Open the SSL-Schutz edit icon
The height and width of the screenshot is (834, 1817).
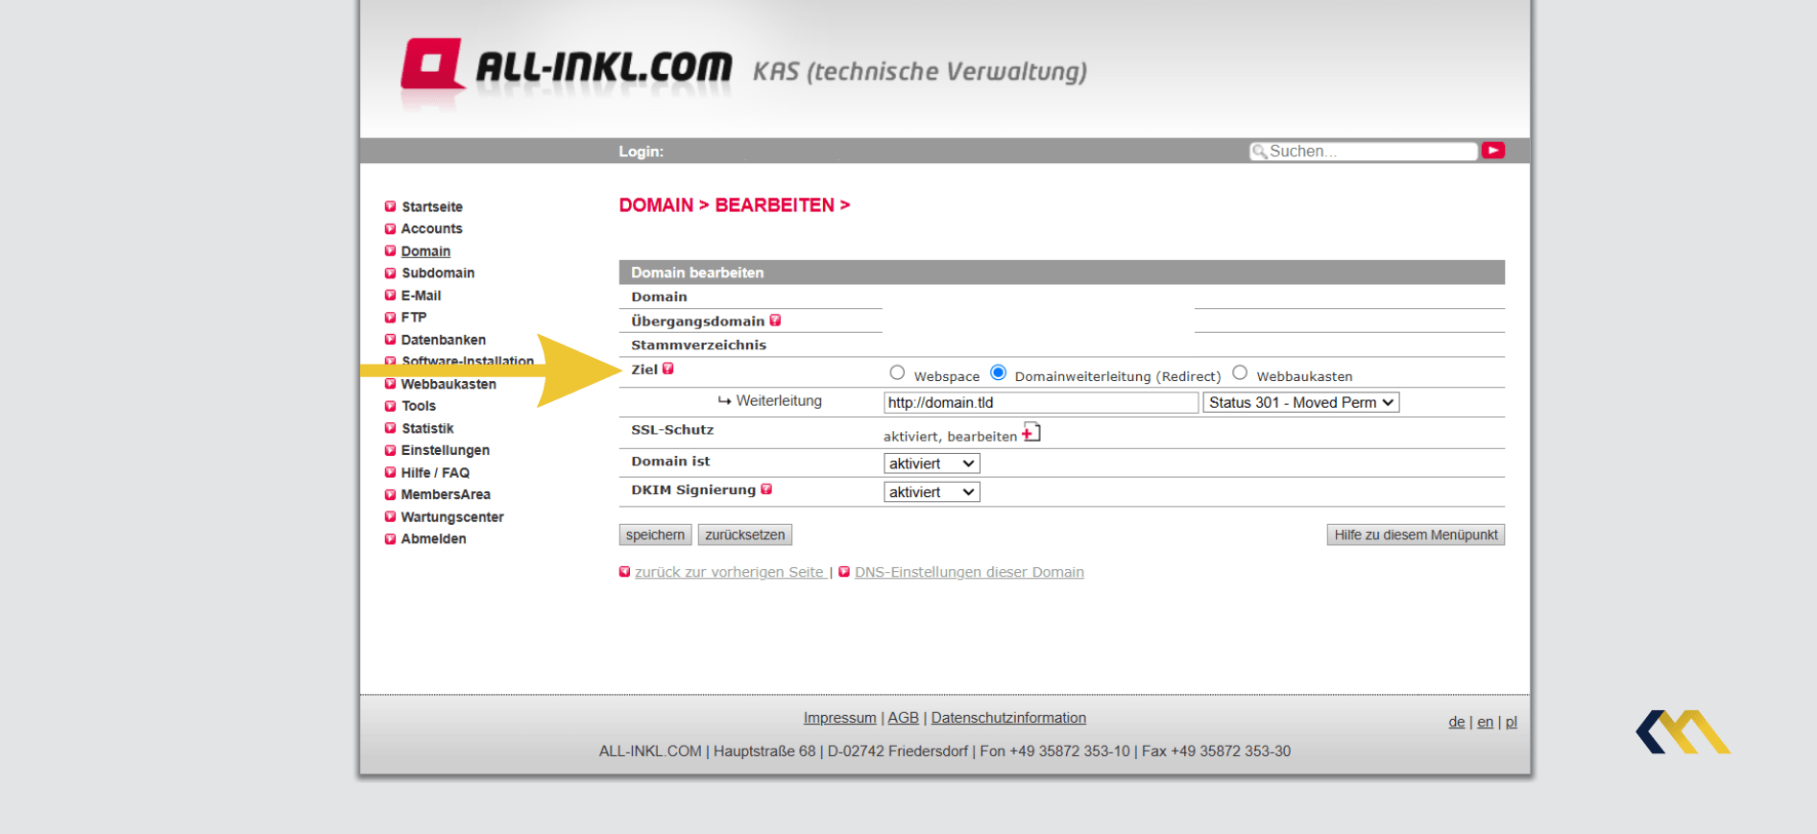point(1031,433)
